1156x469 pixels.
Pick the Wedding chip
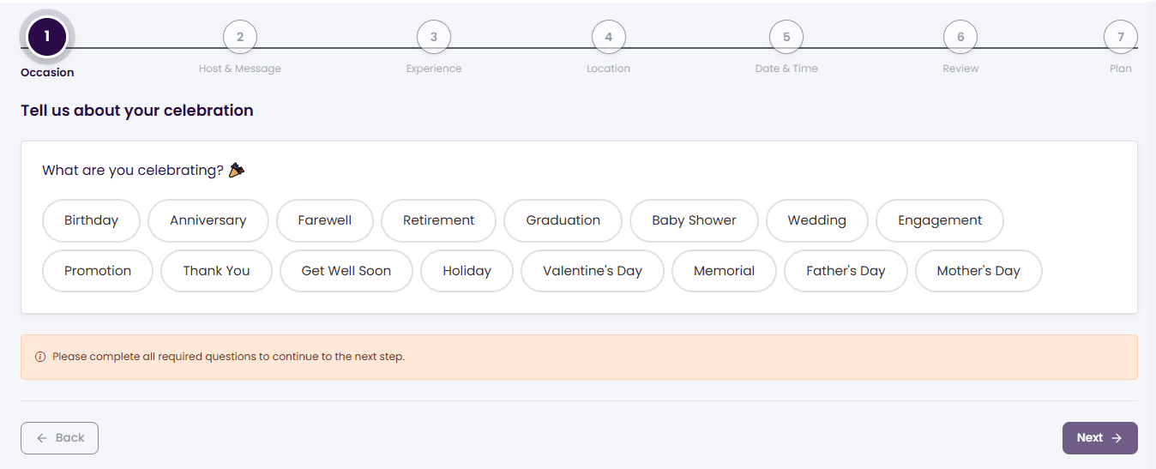(817, 220)
